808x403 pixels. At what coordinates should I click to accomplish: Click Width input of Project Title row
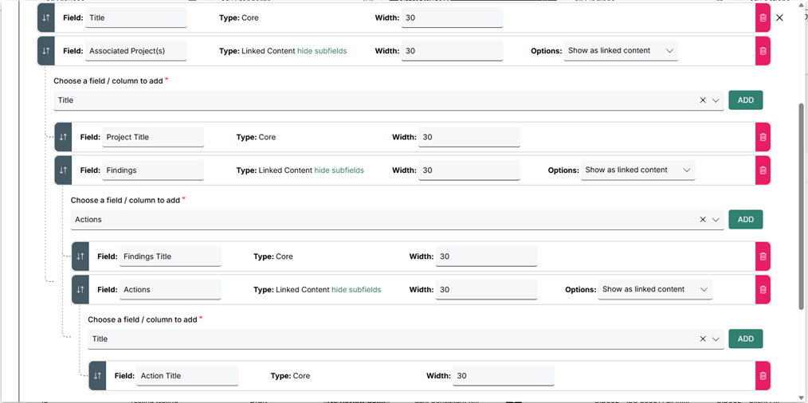pos(469,137)
